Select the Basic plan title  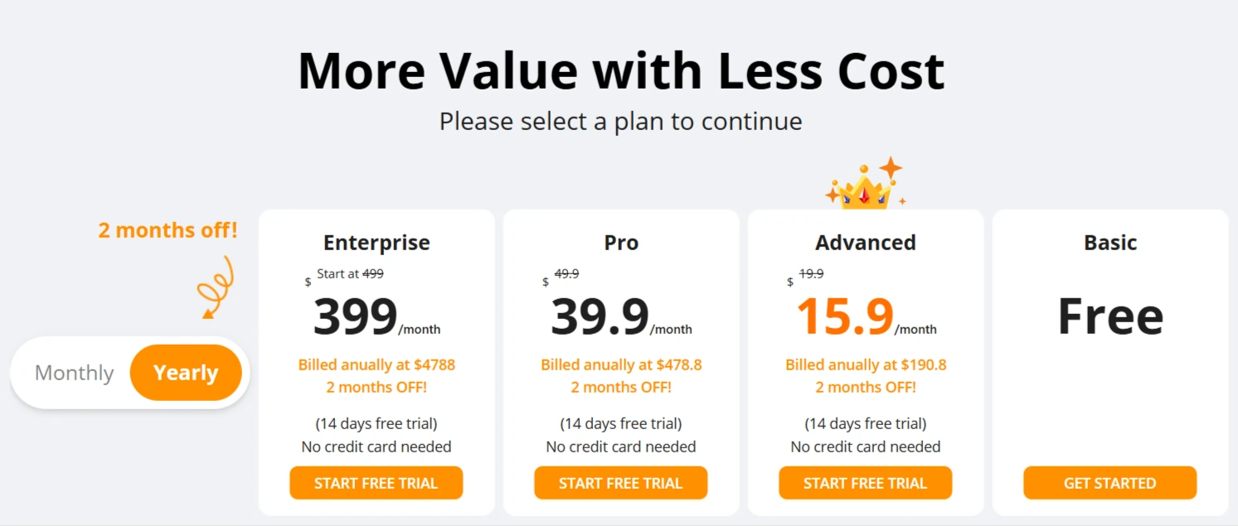[1109, 243]
